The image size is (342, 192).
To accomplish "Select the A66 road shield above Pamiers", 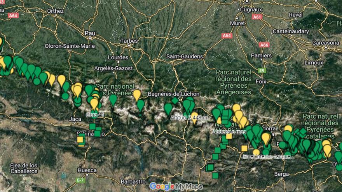I will 264,45.
